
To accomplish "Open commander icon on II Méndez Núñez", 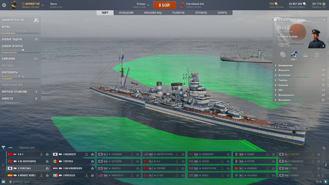I will [42, 176].
